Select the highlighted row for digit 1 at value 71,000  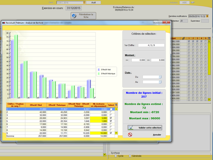point(60,109)
